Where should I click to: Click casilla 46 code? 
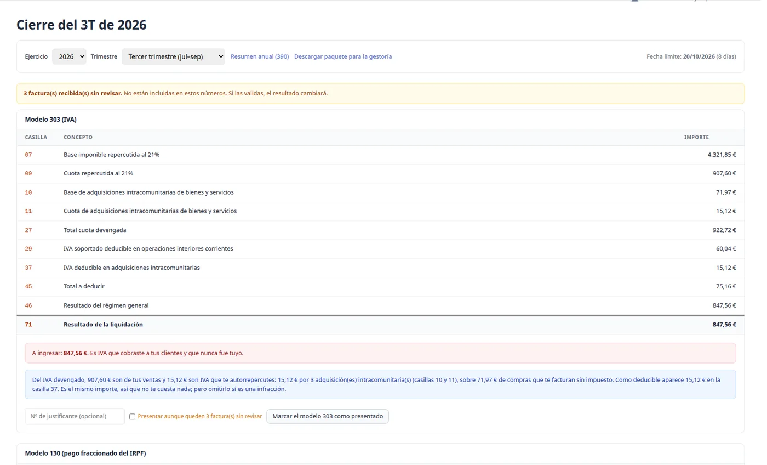point(28,305)
